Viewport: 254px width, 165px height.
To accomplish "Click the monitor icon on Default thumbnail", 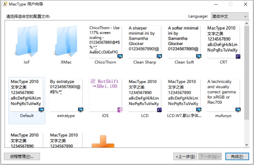I will tap(41, 110).
